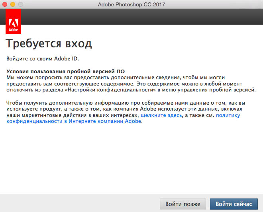Click the "Войдите со своим Adobe ID." text

[43, 59]
